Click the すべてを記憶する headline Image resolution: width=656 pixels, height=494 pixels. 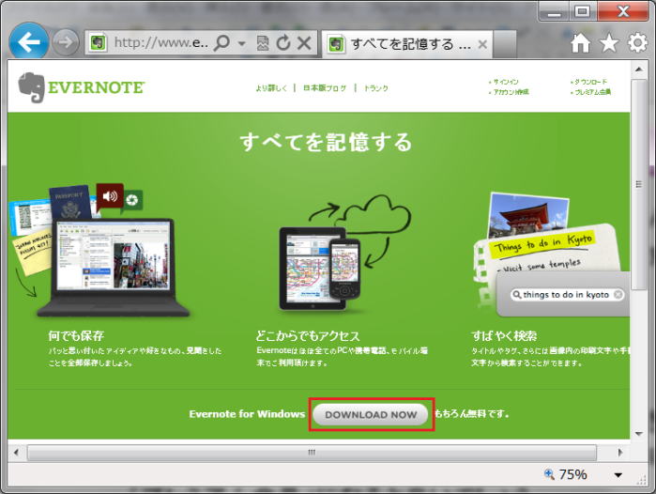click(326, 142)
